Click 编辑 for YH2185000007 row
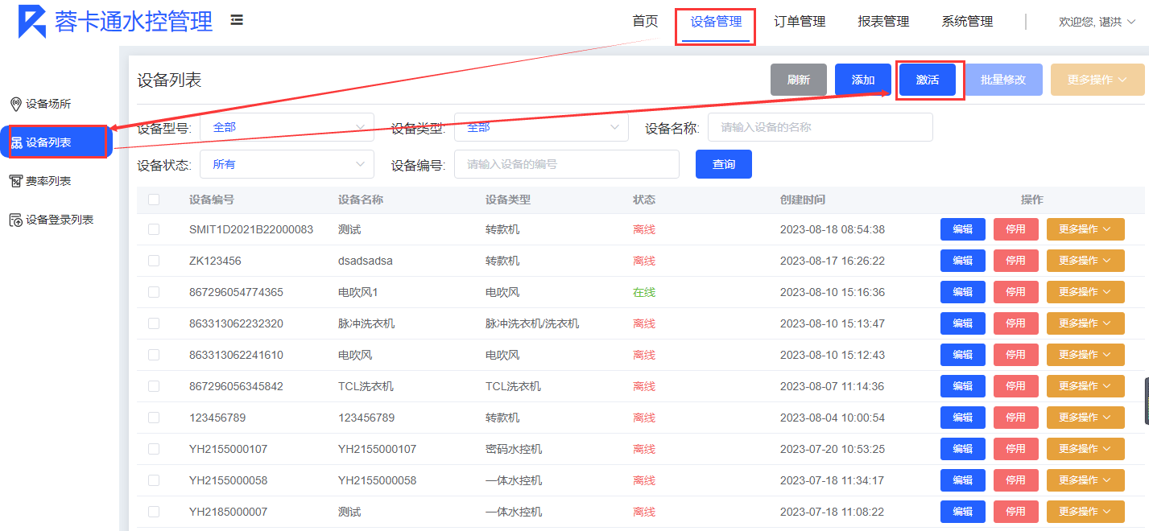 (x=962, y=512)
